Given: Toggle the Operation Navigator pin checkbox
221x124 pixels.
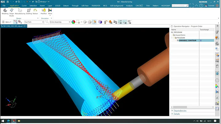Looking at the screenshot, I should [x=172, y=26].
